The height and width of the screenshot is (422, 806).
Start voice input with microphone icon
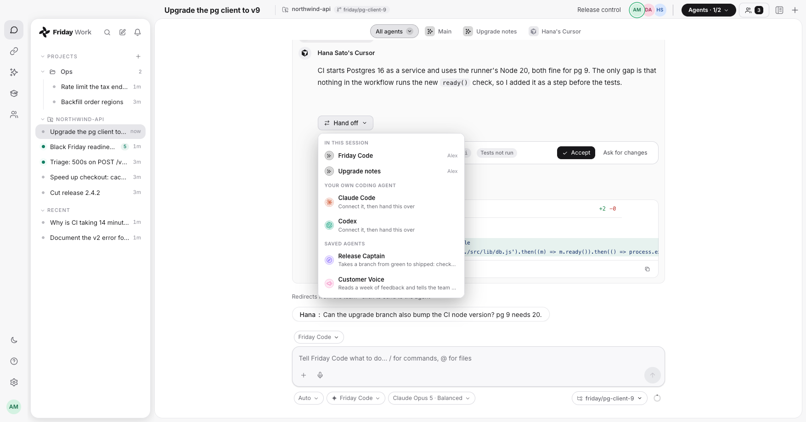click(x=320, y=375)
